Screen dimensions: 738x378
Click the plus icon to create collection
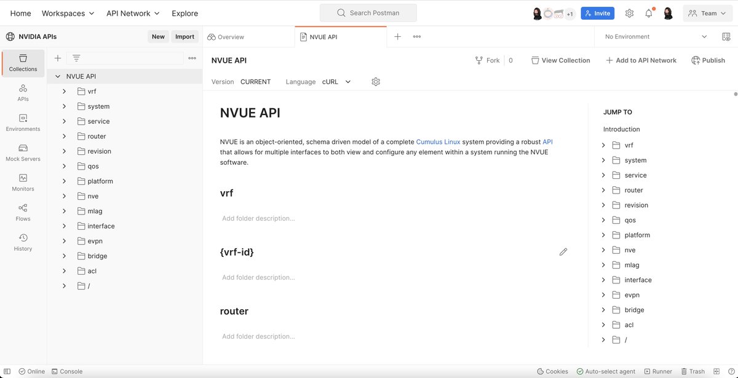58,58
